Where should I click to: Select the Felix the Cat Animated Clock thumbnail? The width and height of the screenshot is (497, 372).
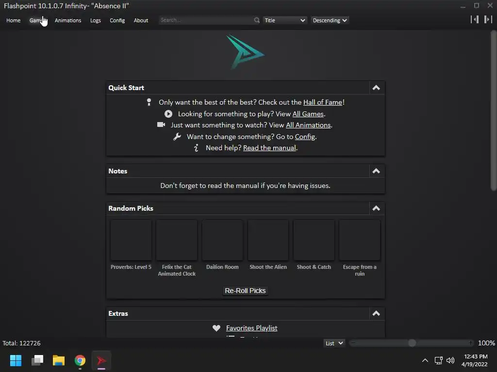[x=177, y=240]
